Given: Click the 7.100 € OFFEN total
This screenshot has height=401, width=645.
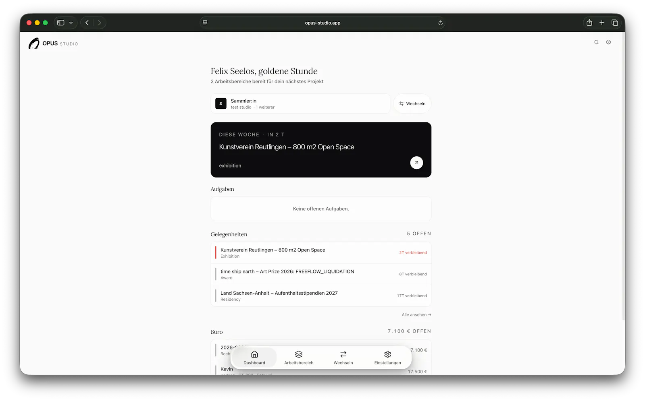Looking at the screenshot, I should click(x=409, y=331).
